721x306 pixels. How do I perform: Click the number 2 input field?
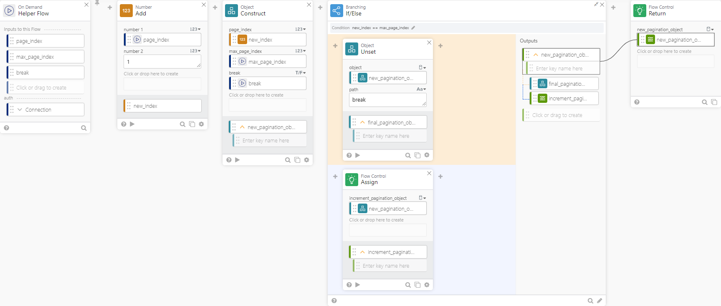[x=162, y=62]
